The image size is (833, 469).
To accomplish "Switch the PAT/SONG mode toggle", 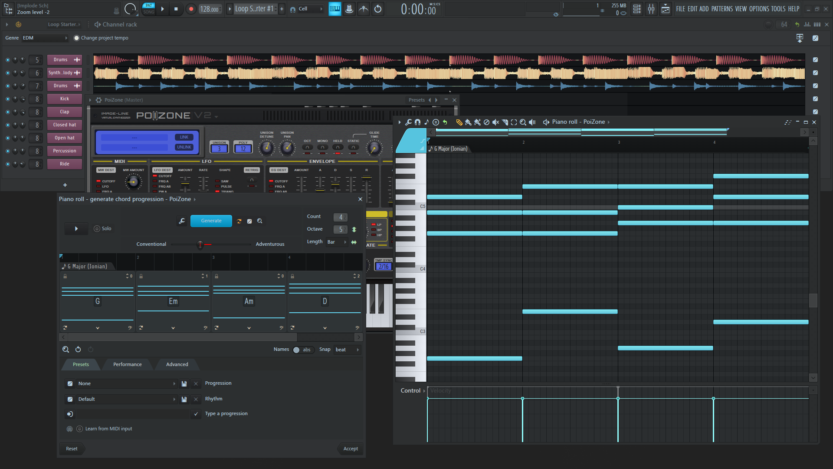I will 149,9.
